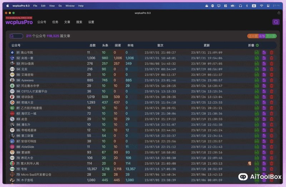Select account name 前端大全
This screenshot has height=187, width=286.
pyautogui.click(x=28, y=102)
